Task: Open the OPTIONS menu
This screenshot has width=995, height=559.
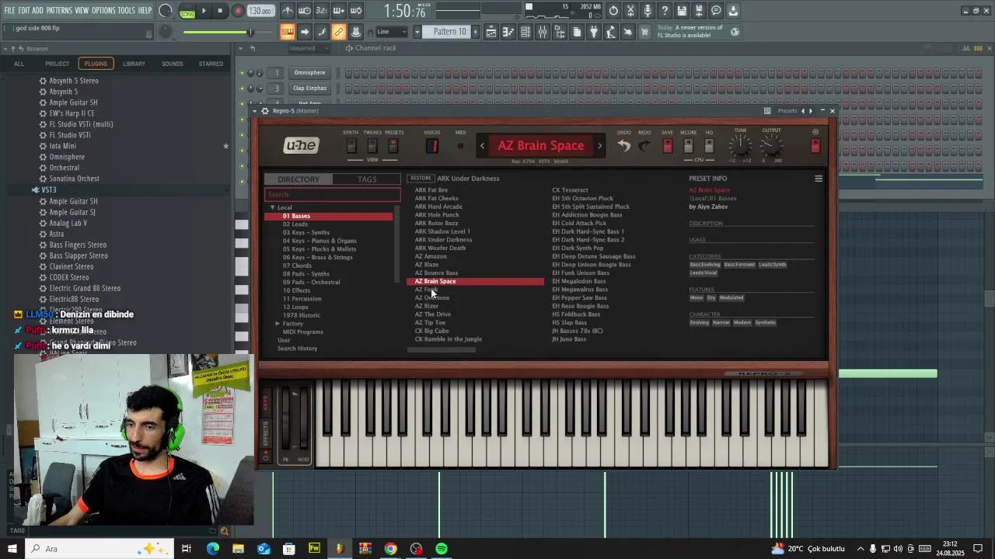Action: tap(103, 10)
